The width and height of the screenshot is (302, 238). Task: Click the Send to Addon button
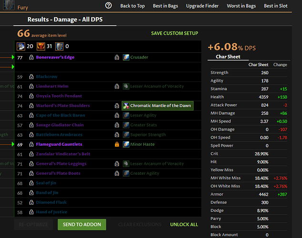pyautogui.click(x=82, y=225)
